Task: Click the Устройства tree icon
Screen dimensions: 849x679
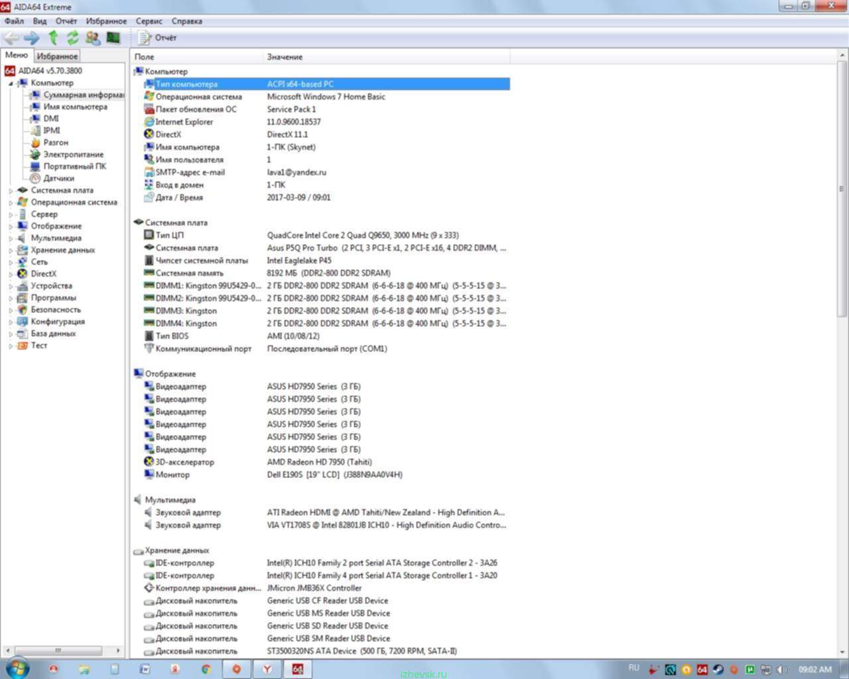Action: (23, 286)
